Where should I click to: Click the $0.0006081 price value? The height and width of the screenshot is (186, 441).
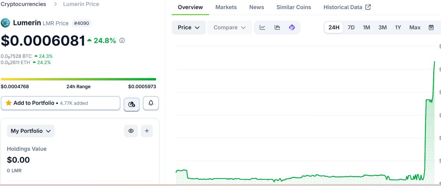(43, 41)
